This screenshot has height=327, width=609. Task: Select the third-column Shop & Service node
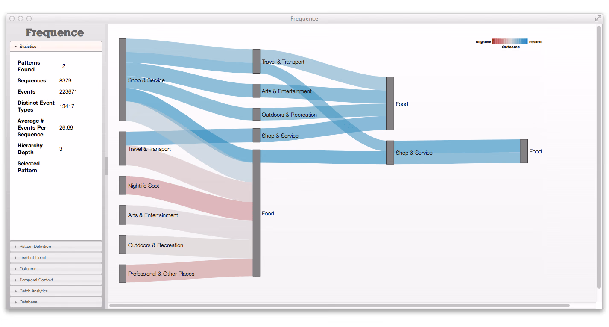click(x=390, y=153)
